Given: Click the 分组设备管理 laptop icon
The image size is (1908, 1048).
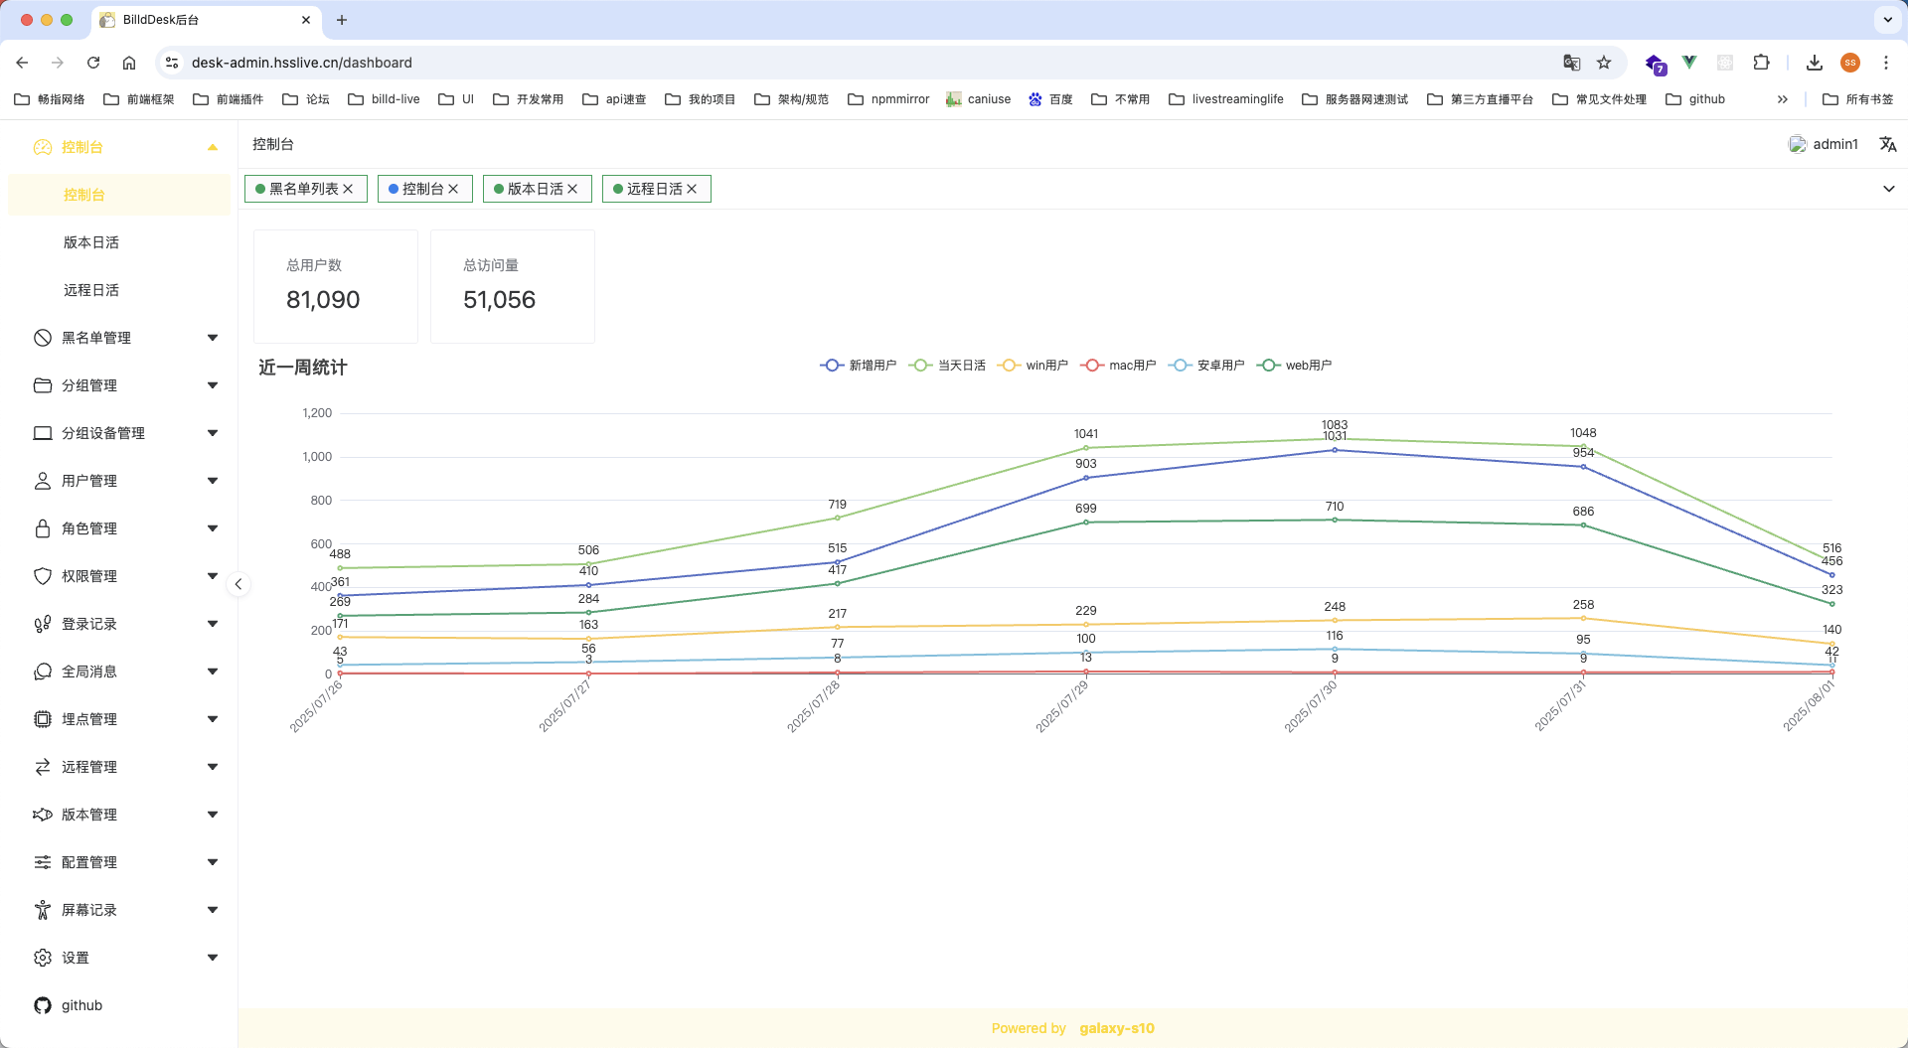Looking at the screenshot, I should coord(43,433).
